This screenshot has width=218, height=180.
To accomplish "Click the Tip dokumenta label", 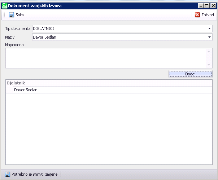I will coord(18,28).
